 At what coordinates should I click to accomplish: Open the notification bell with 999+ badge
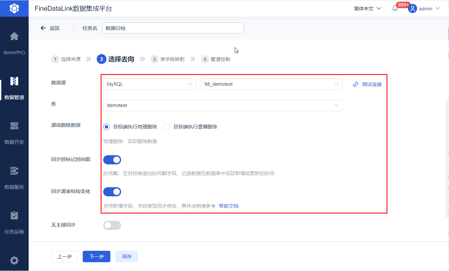[395, 9]
